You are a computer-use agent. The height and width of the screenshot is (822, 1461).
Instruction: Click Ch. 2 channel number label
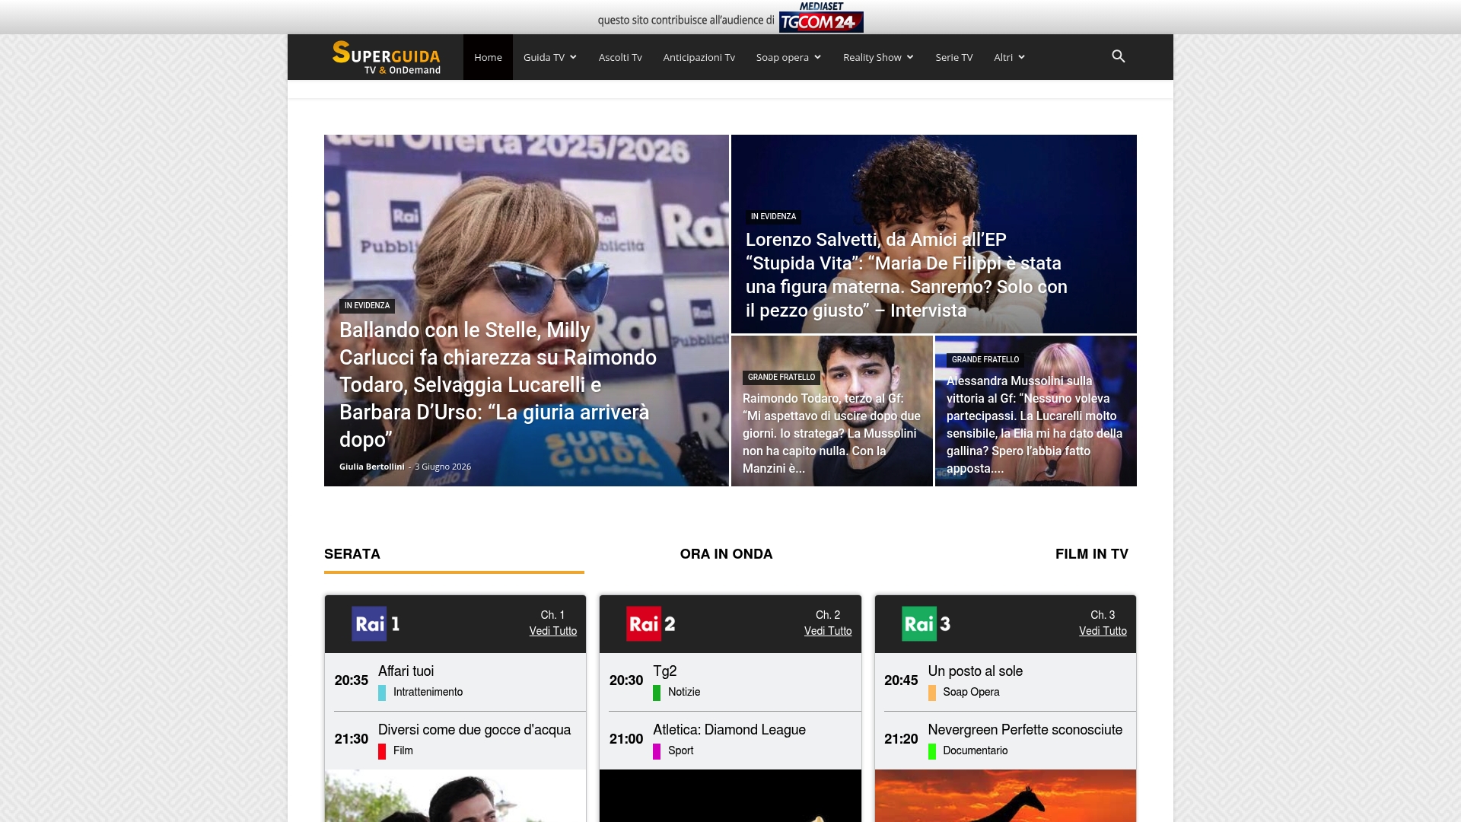828,615
